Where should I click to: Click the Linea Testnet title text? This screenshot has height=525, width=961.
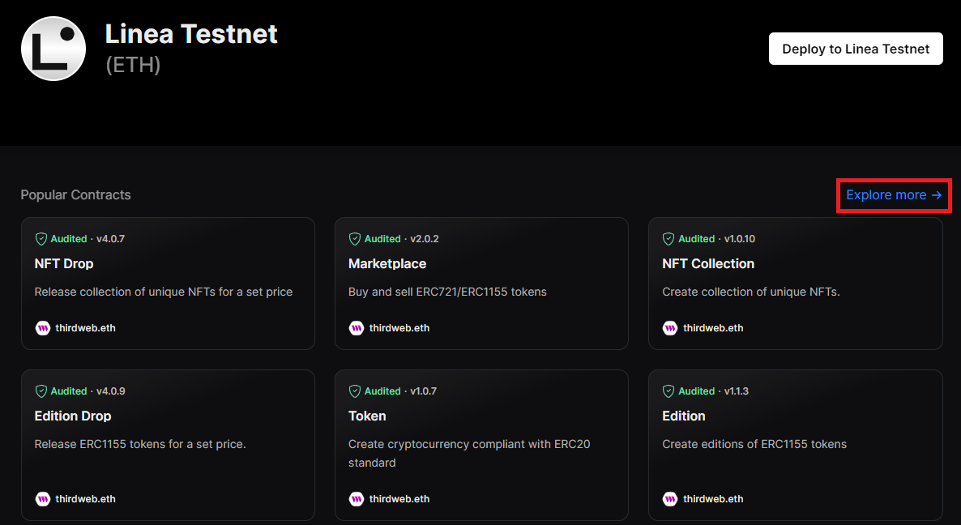(x=191, y=34)
